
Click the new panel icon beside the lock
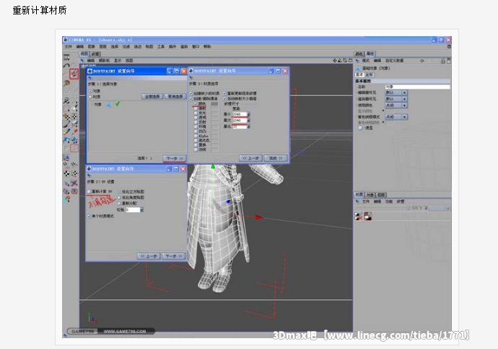pos(449,61)
